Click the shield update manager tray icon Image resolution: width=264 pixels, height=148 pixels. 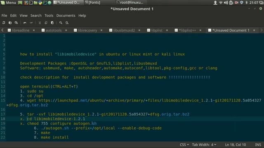242,2
